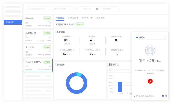Image resolution: width=172 pixels, height=104 pixels.
Task: Open the dial keypad grid icon
Action: [166, 96]
